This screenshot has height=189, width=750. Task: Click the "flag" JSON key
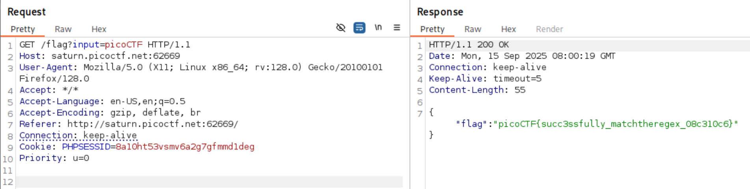pyautogui.click(x=471, y=124)
